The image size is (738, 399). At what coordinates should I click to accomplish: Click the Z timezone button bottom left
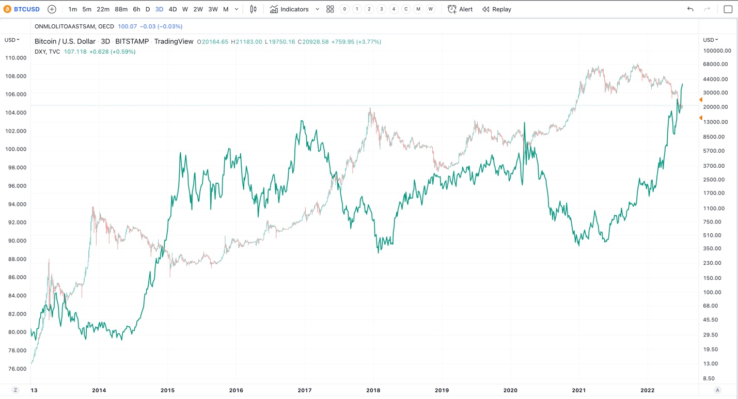click(x=15, y=390)
